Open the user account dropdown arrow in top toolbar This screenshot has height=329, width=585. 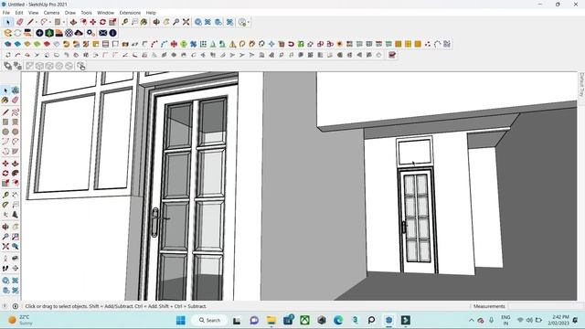coord(248,22)
